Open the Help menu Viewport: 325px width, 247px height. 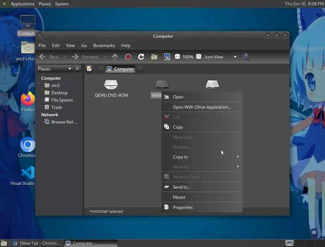(x=126, y=45)
